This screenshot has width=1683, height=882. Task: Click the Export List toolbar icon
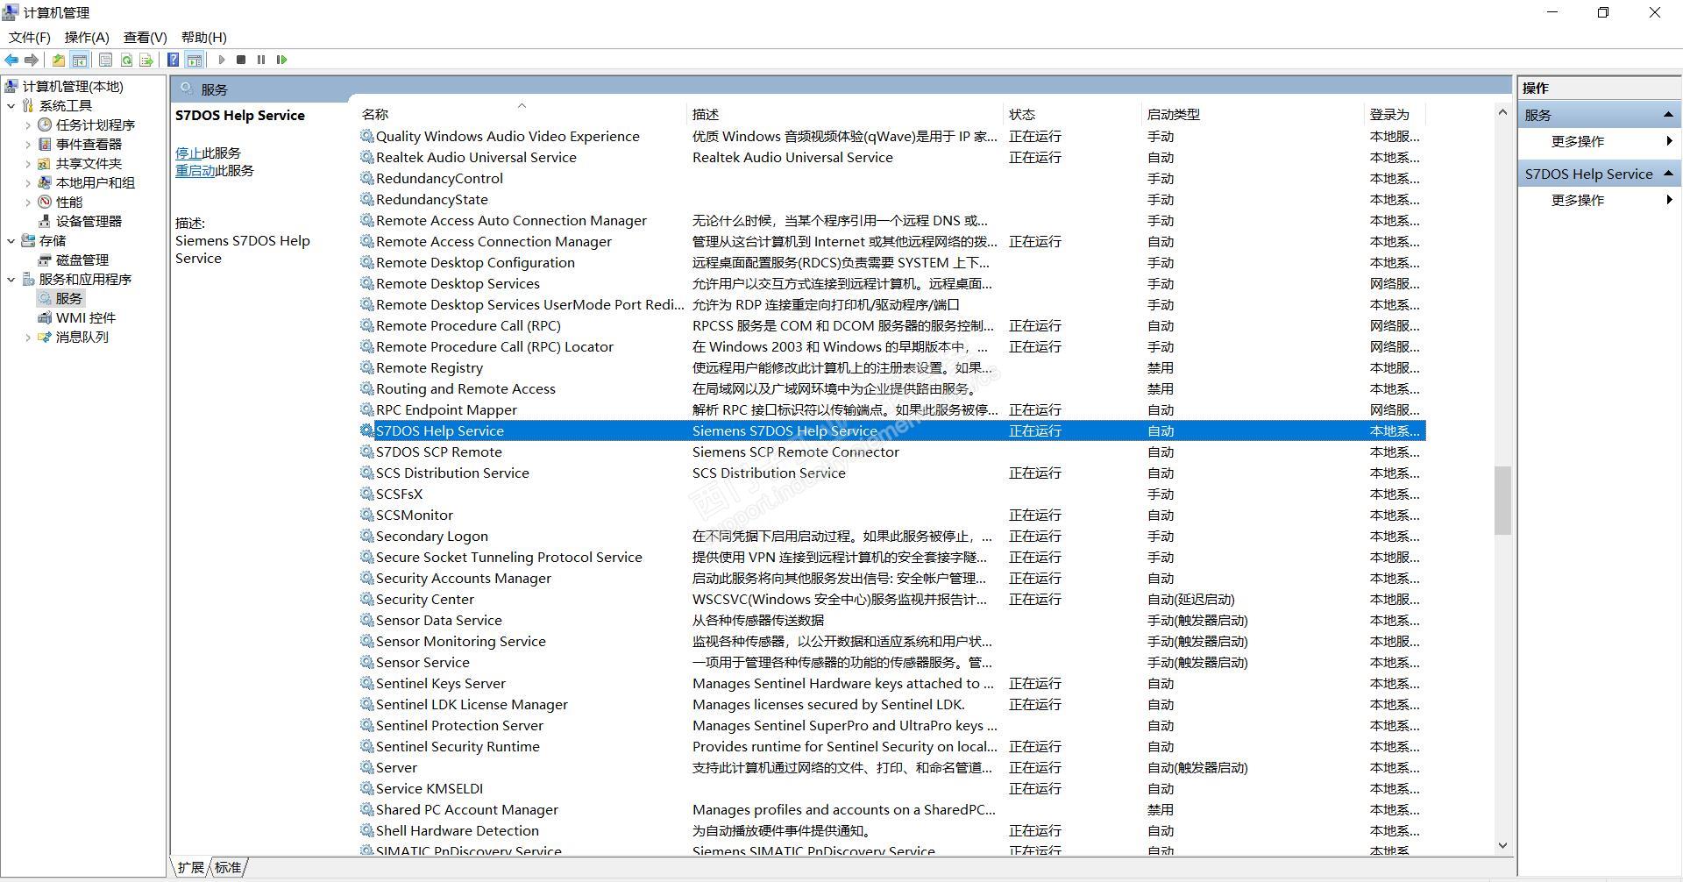[146, 60]
